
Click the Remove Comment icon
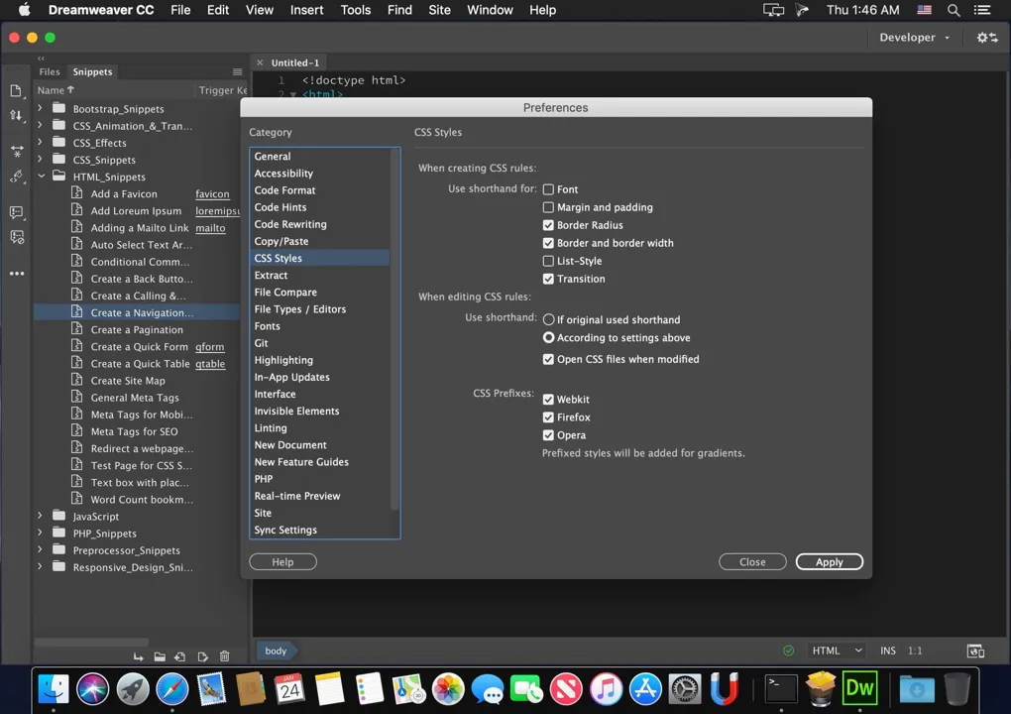(x=17, y=237)
